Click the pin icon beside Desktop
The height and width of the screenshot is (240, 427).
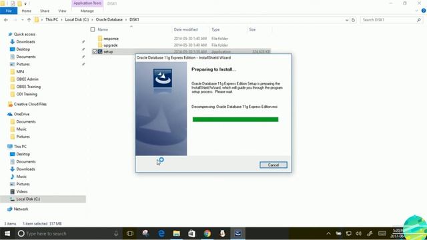point(83,49)
